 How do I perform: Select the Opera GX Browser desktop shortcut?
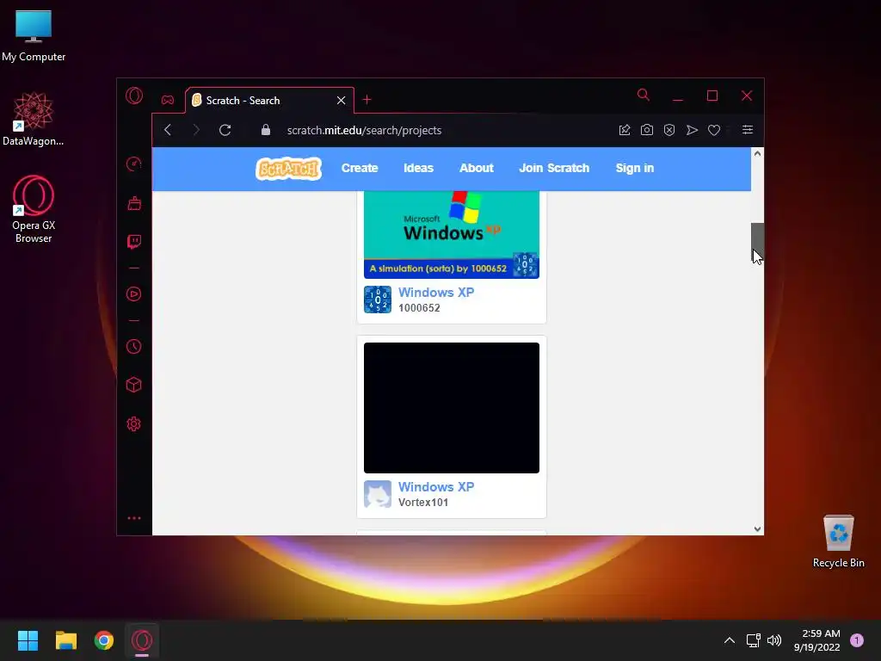[34, 210]
